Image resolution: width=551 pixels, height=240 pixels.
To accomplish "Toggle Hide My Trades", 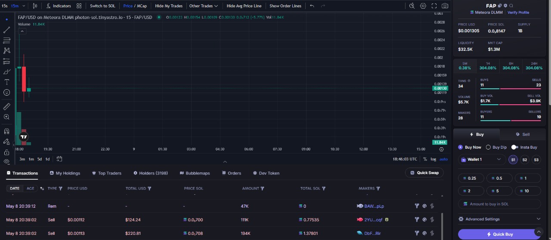I will pyautogui.click(x=169, y=6).
